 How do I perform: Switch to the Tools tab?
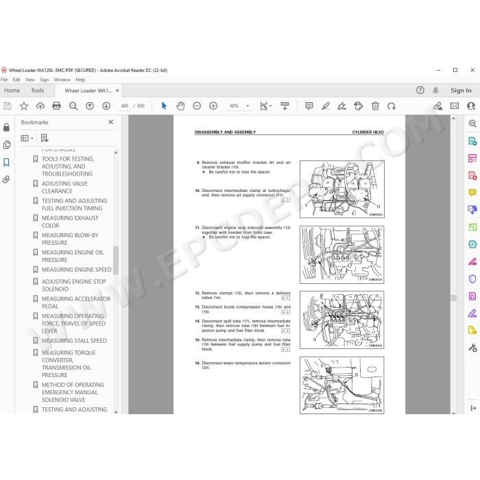pyautogui.click(x=37, y=91)
